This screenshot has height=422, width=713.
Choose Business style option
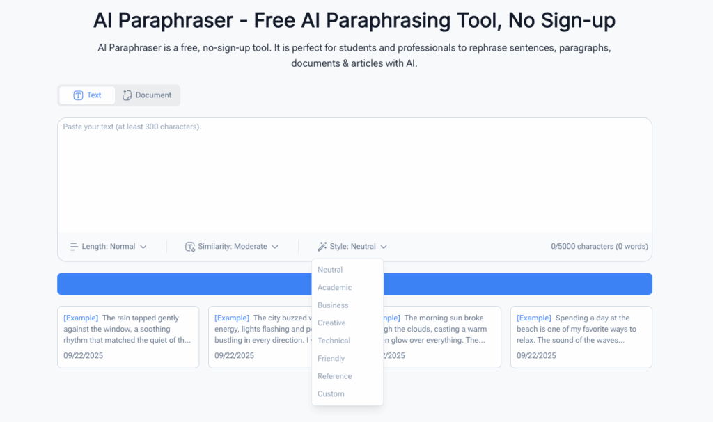coord(333,305)
